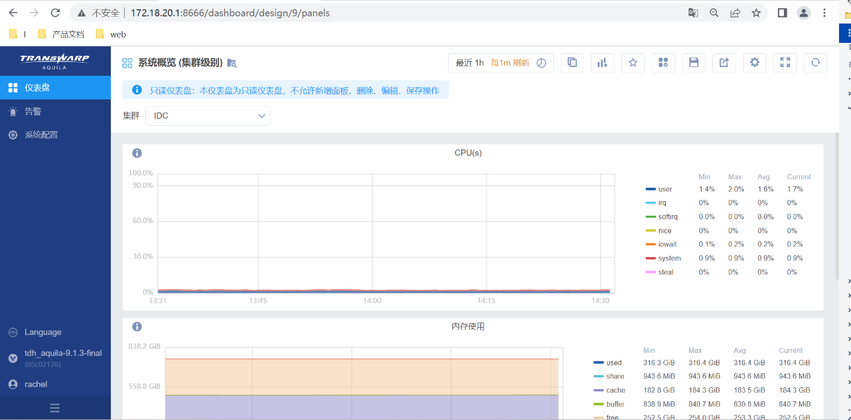851x420 pixels.
Task: Reload the browser page
Action: [x=55, y=13]
